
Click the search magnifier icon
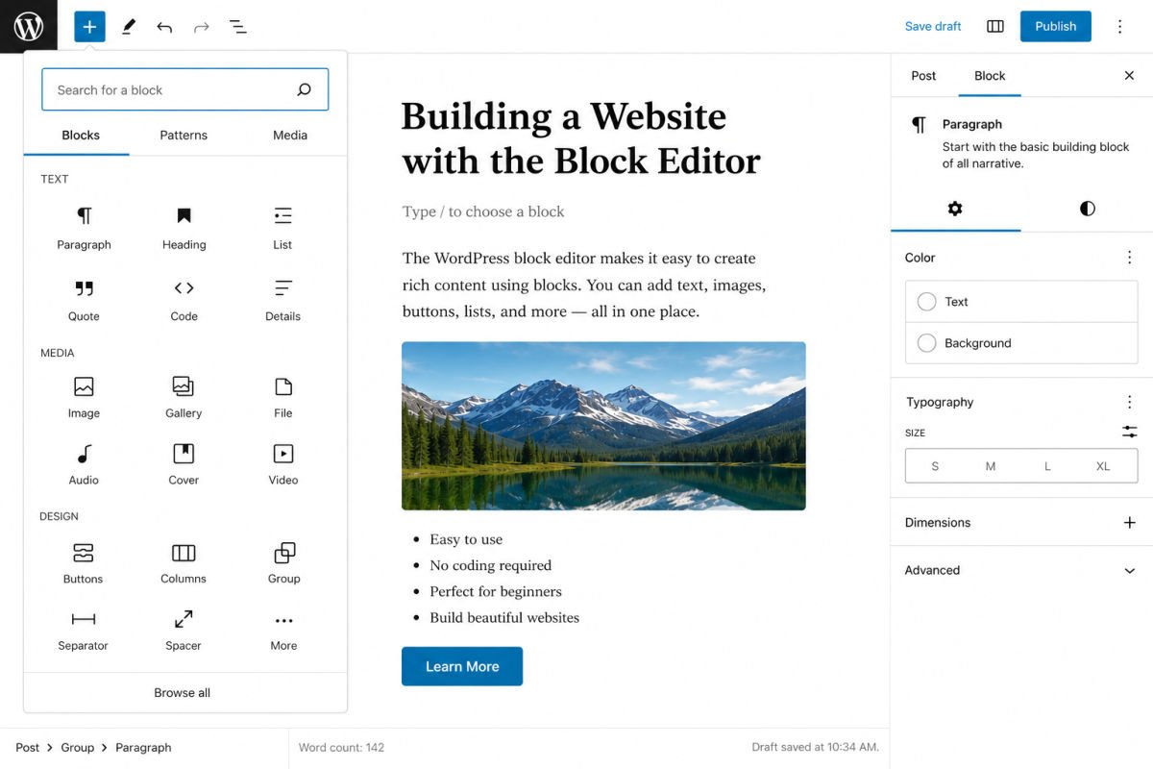pos(304,89)
